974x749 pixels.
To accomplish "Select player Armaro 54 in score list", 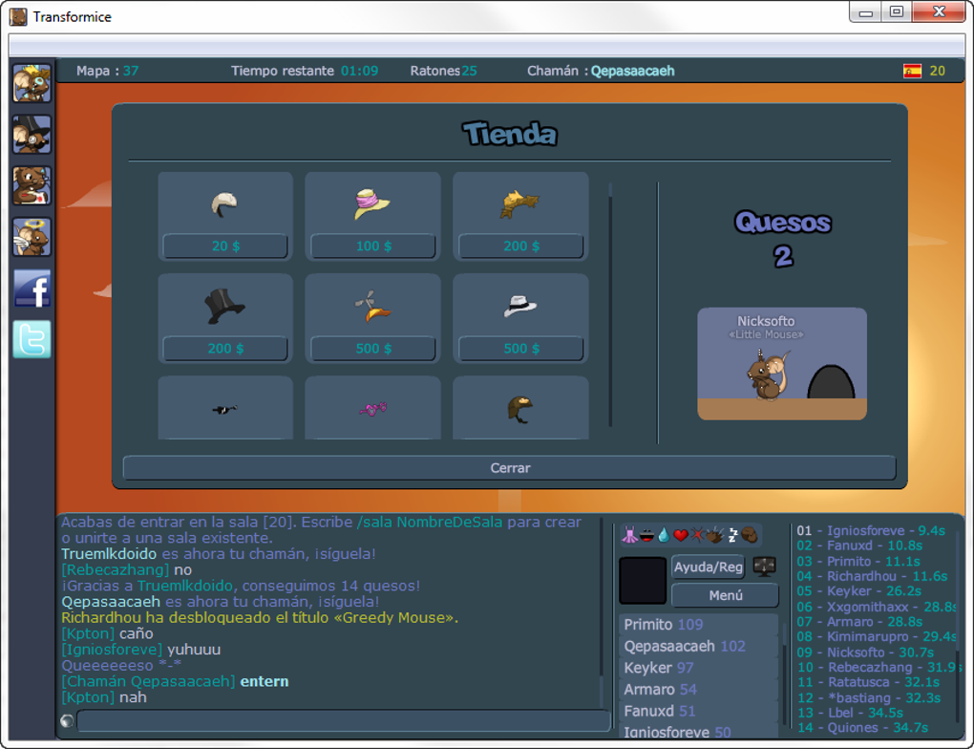I will 698,690.
